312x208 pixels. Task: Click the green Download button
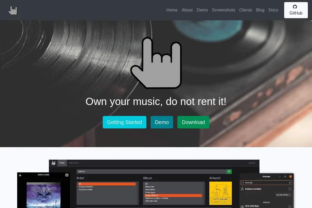tap(193, 122)
